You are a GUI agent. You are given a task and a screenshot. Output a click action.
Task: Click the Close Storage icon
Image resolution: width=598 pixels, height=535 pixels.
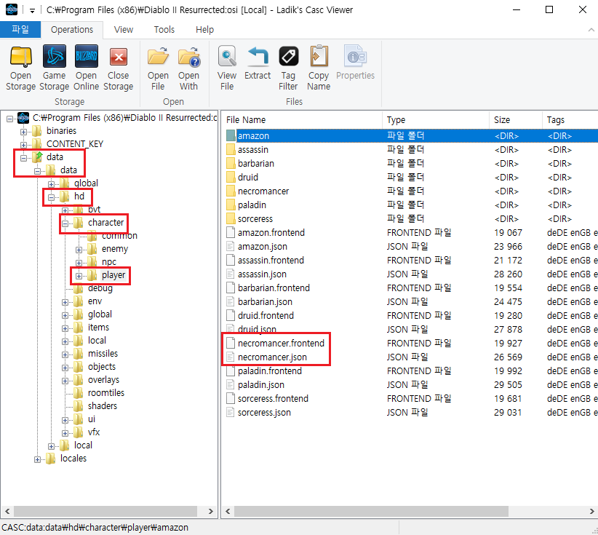119,58
